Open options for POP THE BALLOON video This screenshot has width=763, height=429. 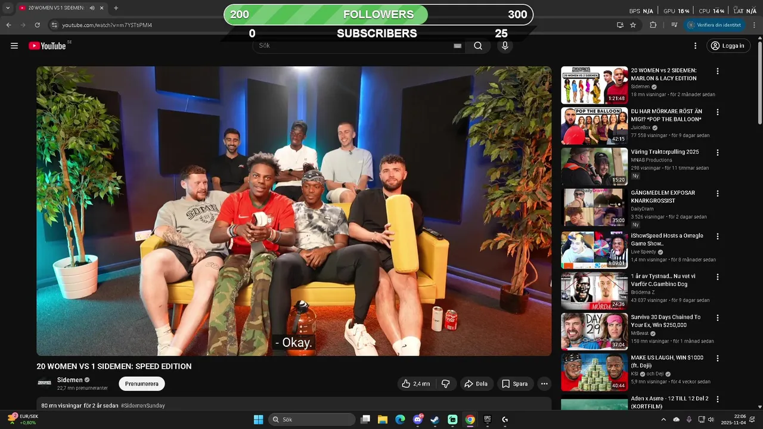pos(718,112)
